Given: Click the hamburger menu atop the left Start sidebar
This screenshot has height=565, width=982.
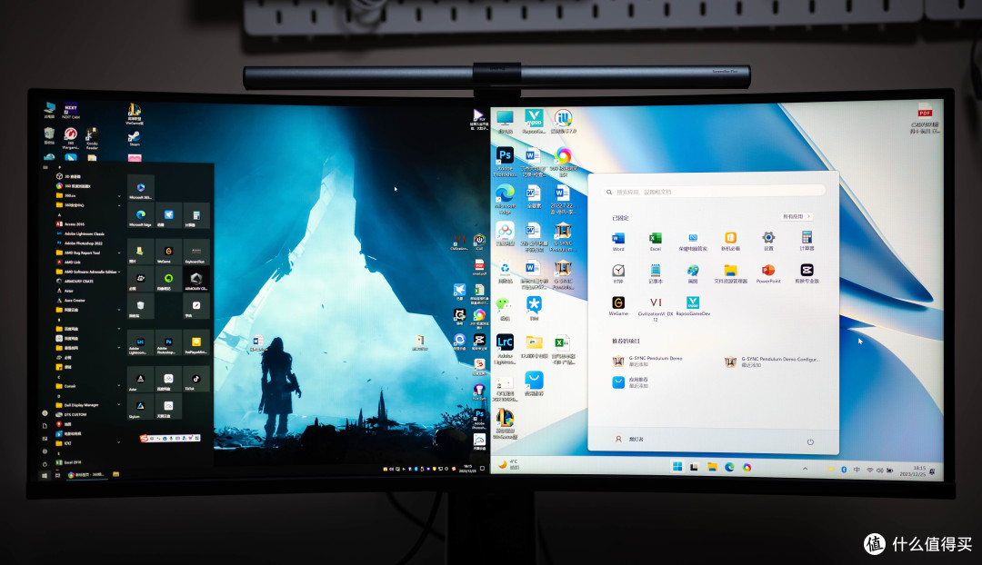Looking at the screenshot, I should point(45,167).
